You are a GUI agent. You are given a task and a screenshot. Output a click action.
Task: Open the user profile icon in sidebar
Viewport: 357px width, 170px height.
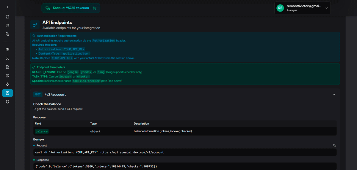tap(7, 58)
